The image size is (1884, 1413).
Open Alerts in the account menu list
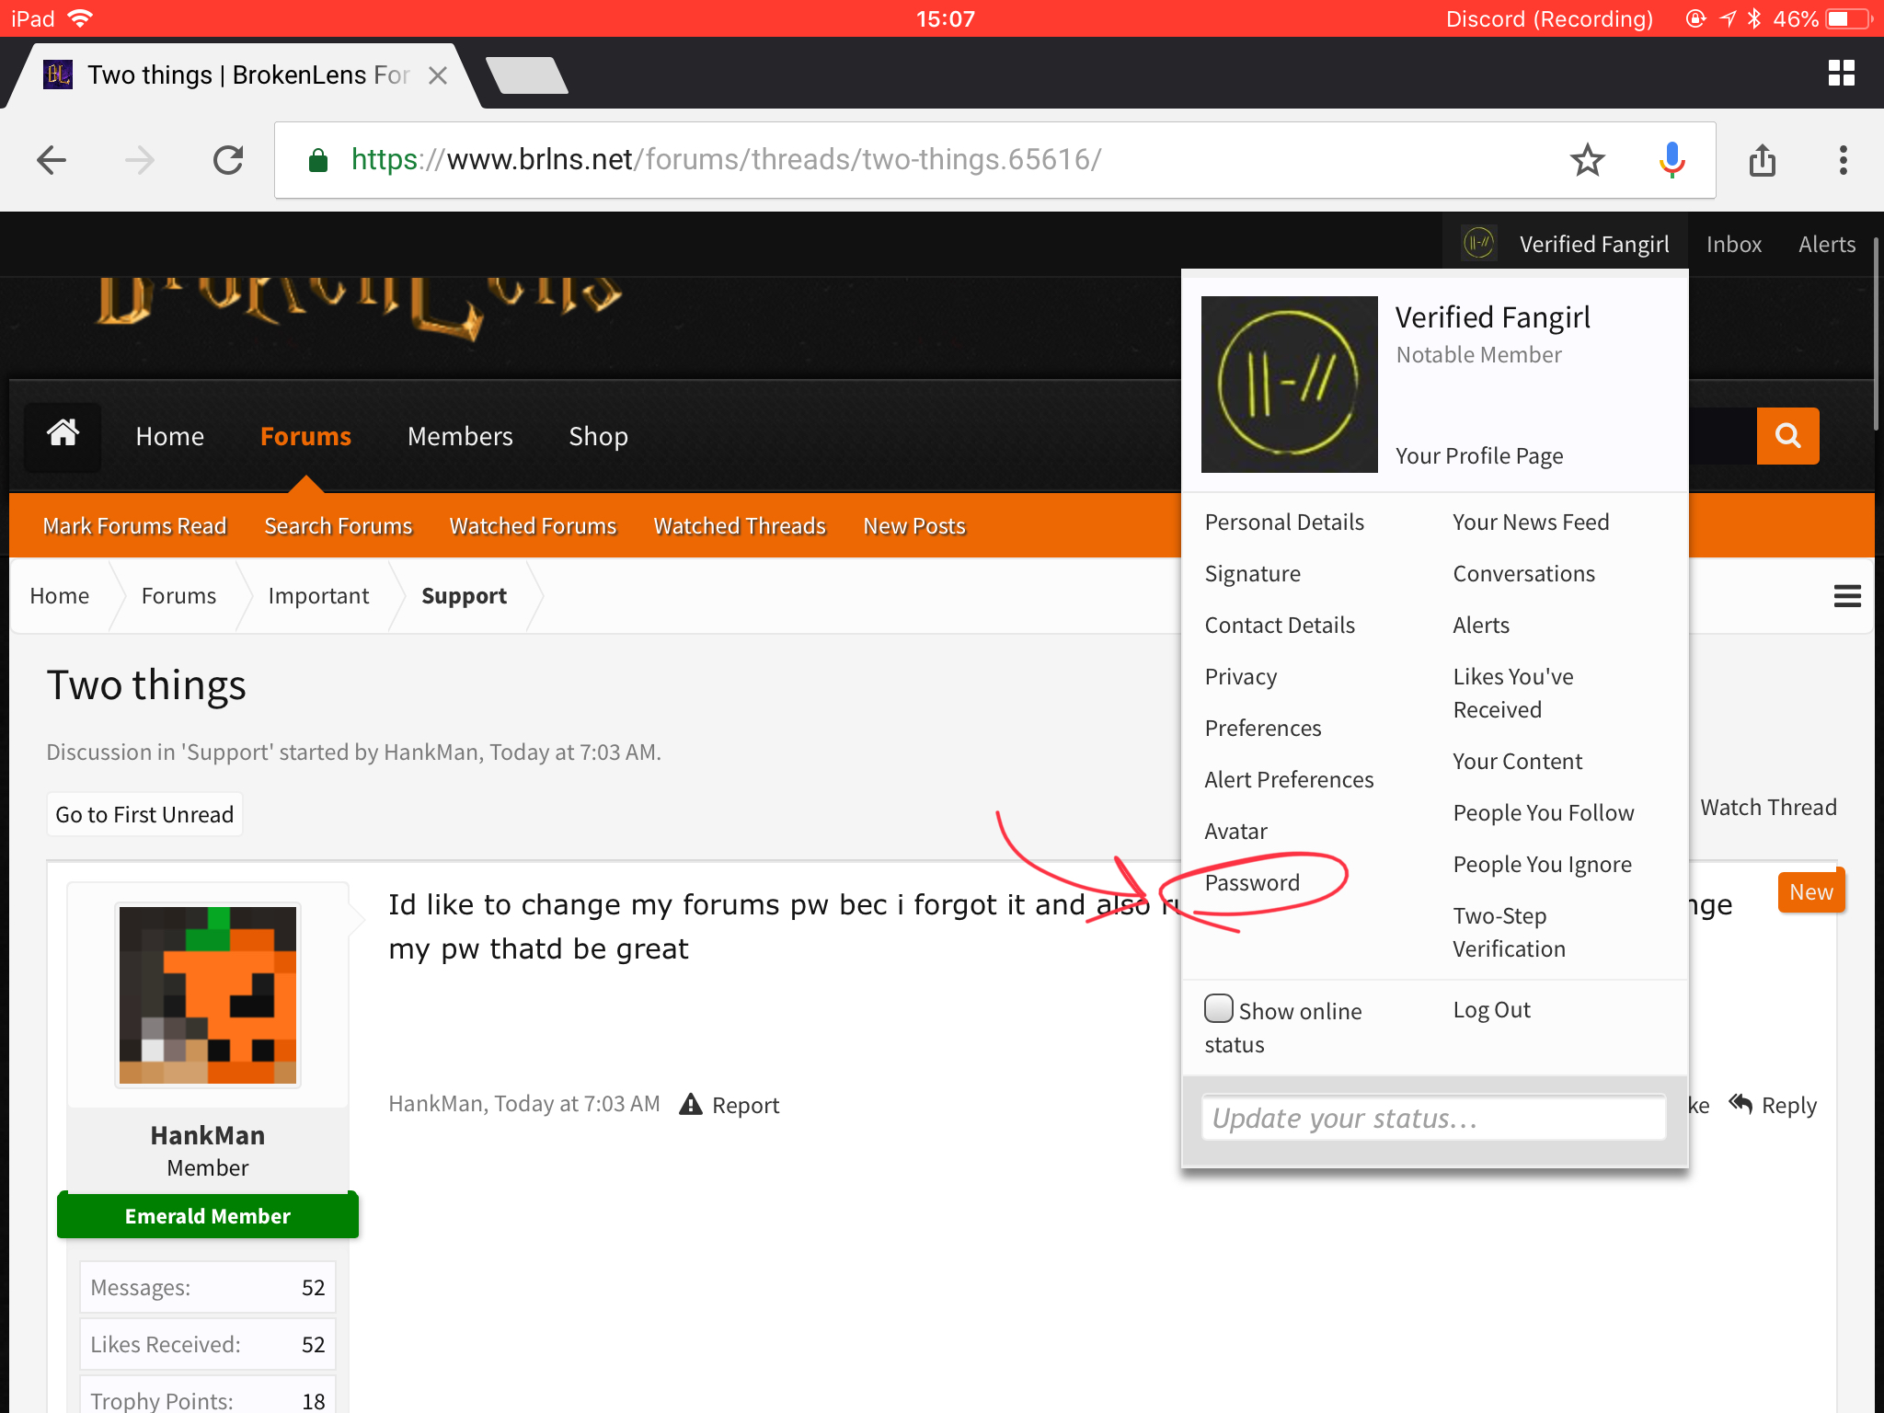1481,625
